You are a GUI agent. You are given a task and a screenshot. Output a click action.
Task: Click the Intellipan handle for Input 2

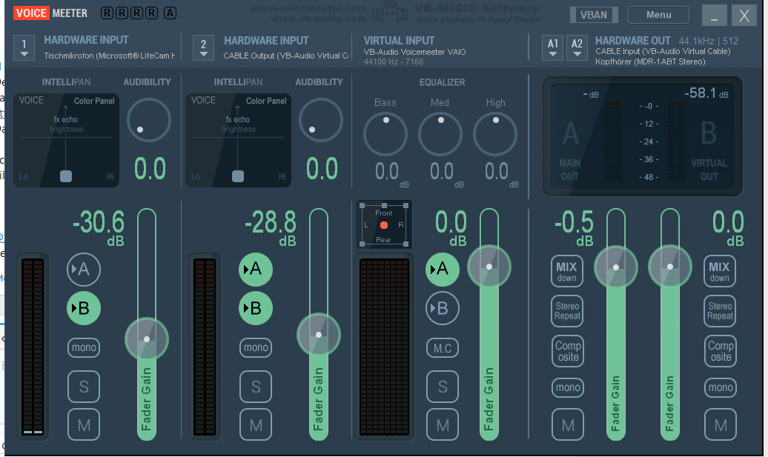pos(237,176)
